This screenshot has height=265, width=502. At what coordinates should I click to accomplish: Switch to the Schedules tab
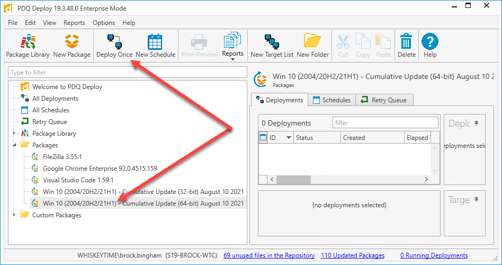331,100
